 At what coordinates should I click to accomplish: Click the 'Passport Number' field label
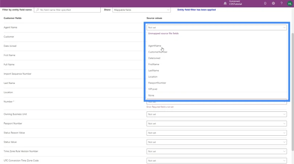point(13,124)
